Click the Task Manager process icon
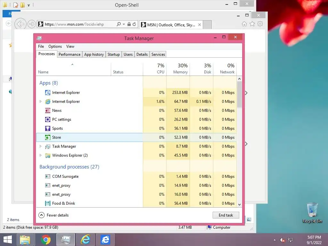328x246 pixels. point(48,146)
